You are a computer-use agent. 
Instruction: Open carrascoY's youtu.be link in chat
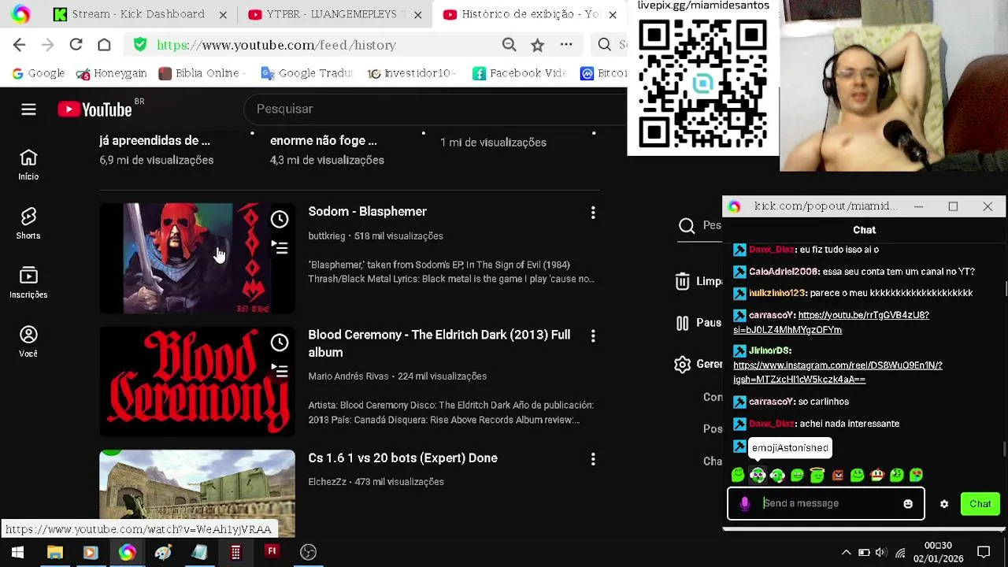[x=832, y=323]
